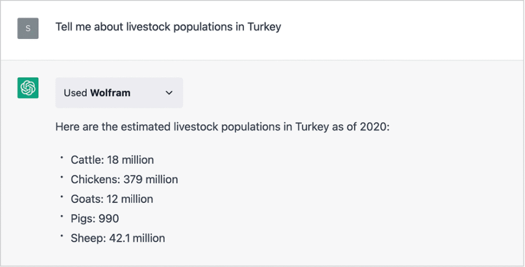This screenshot has width=525, height=267.
Task: Open the Used Wolfram plugin dropdown
Action: [119, 93]
